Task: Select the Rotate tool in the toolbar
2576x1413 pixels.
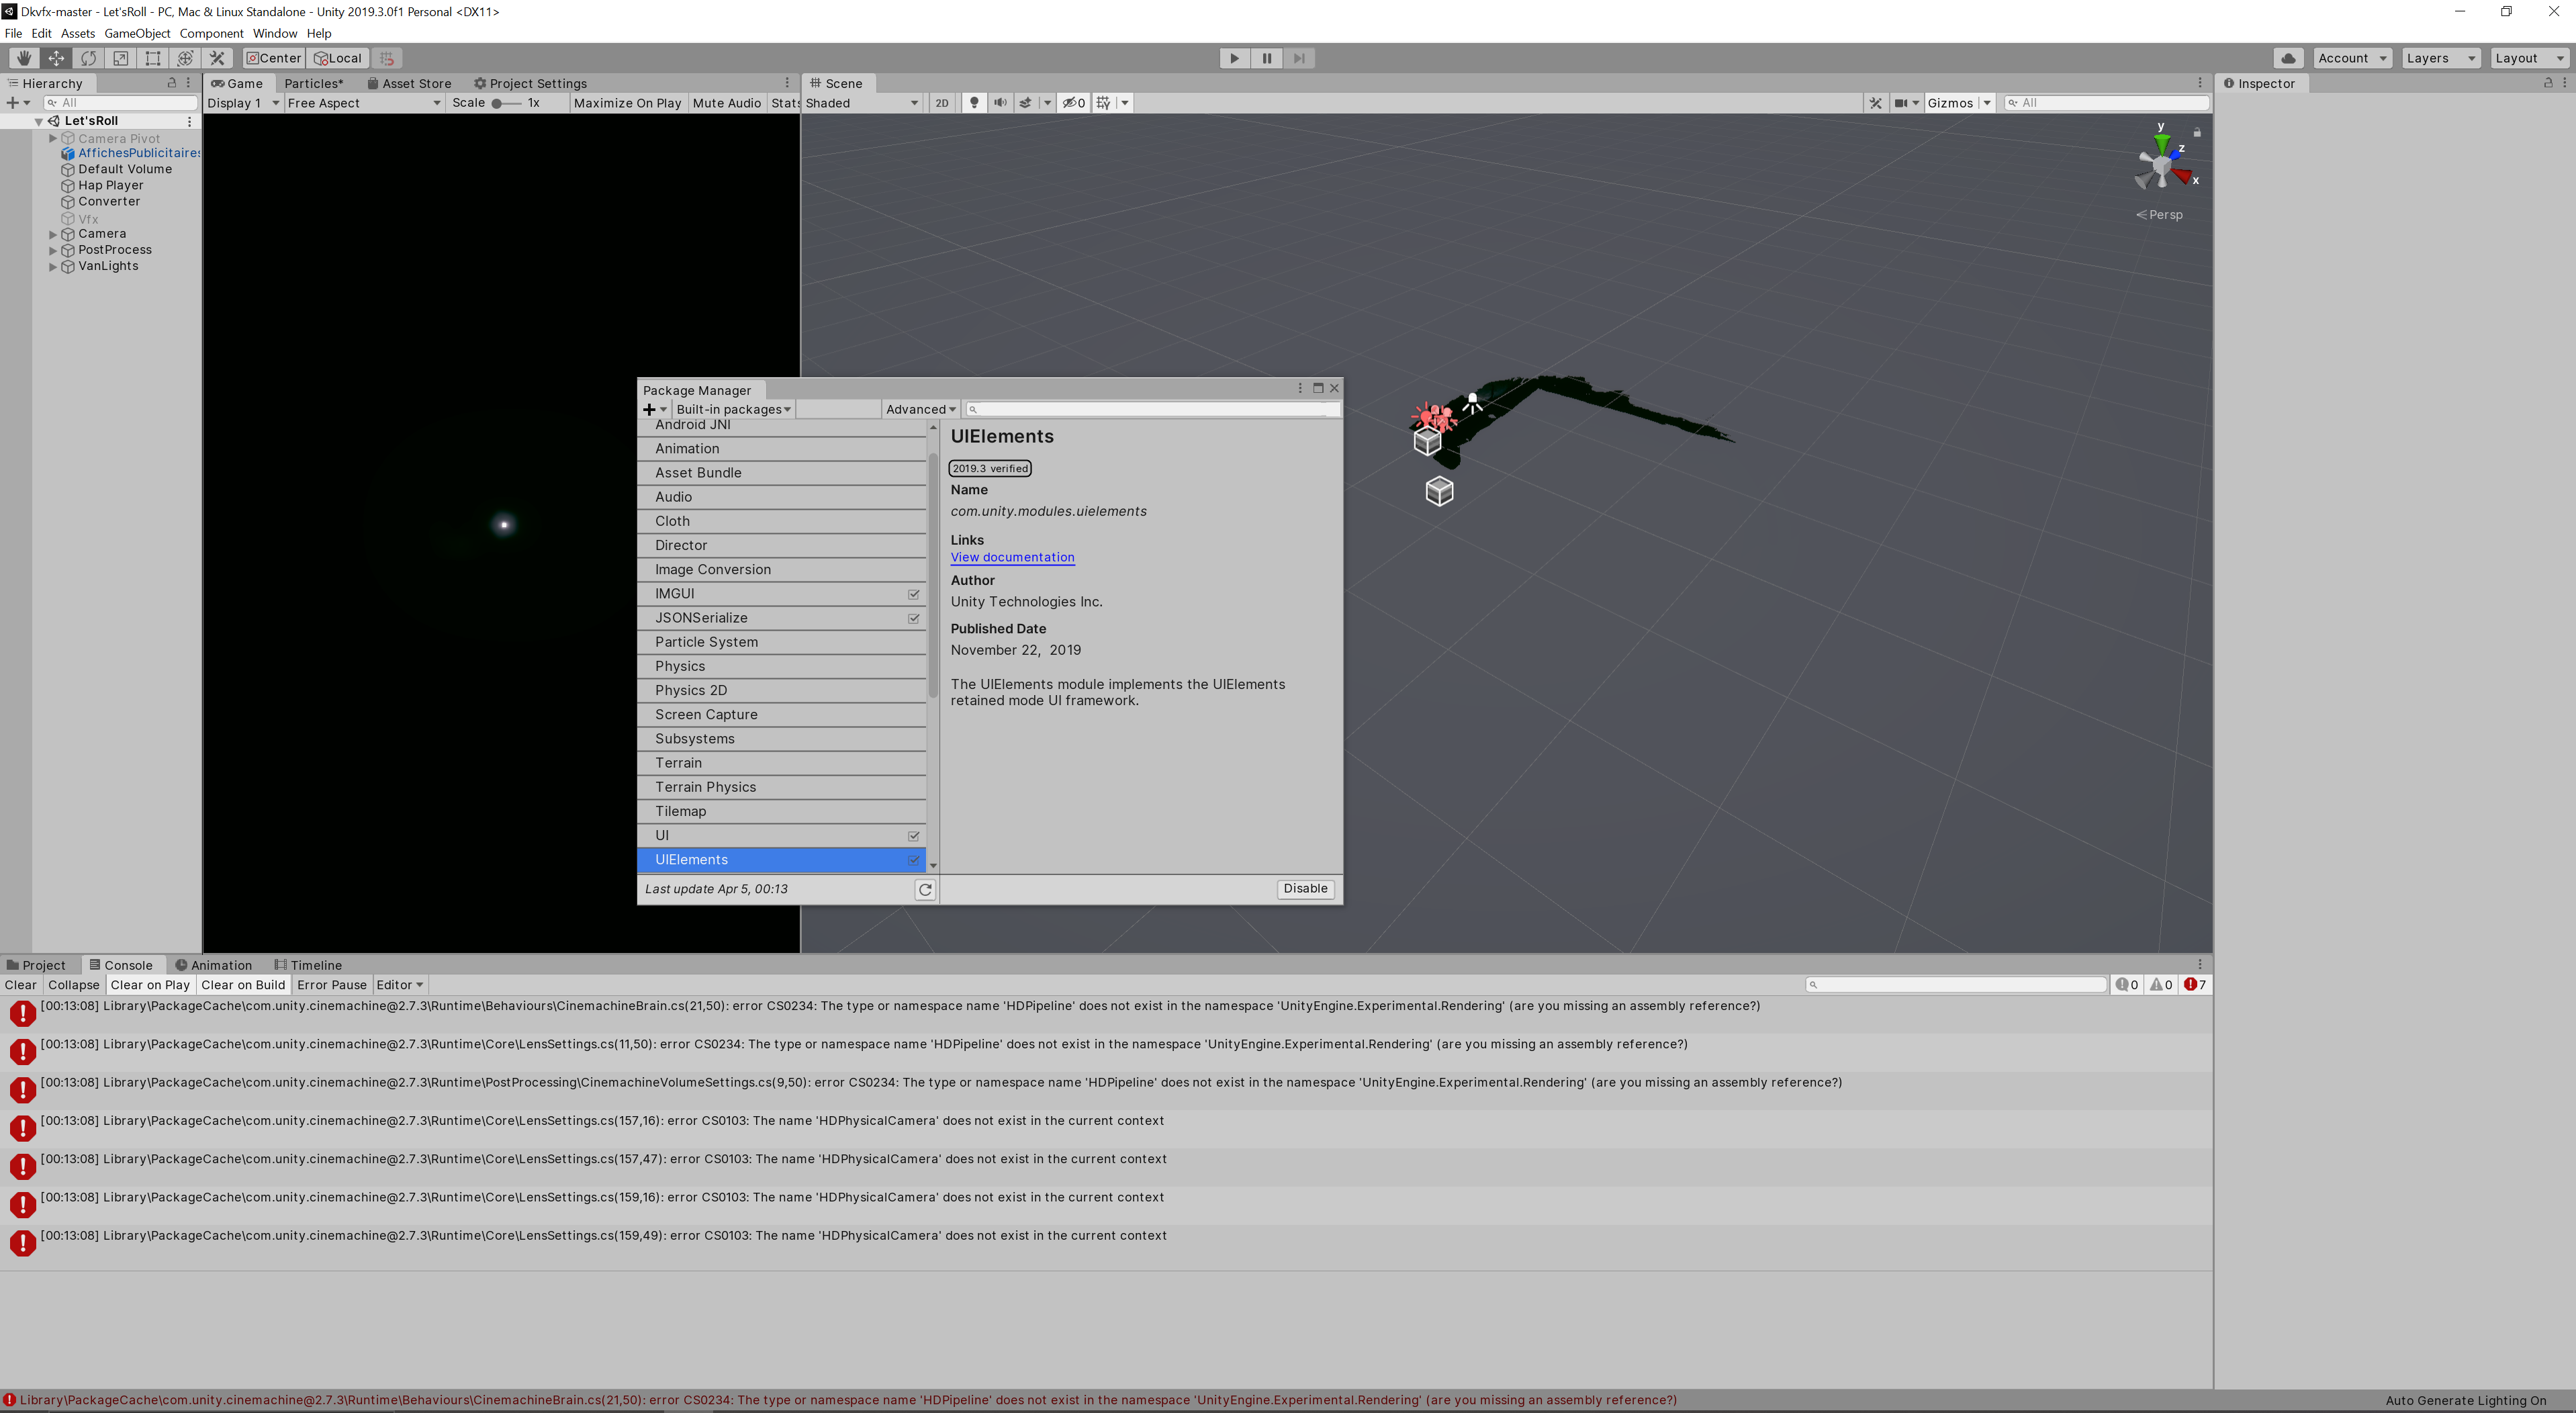Action: click(88, 58)
